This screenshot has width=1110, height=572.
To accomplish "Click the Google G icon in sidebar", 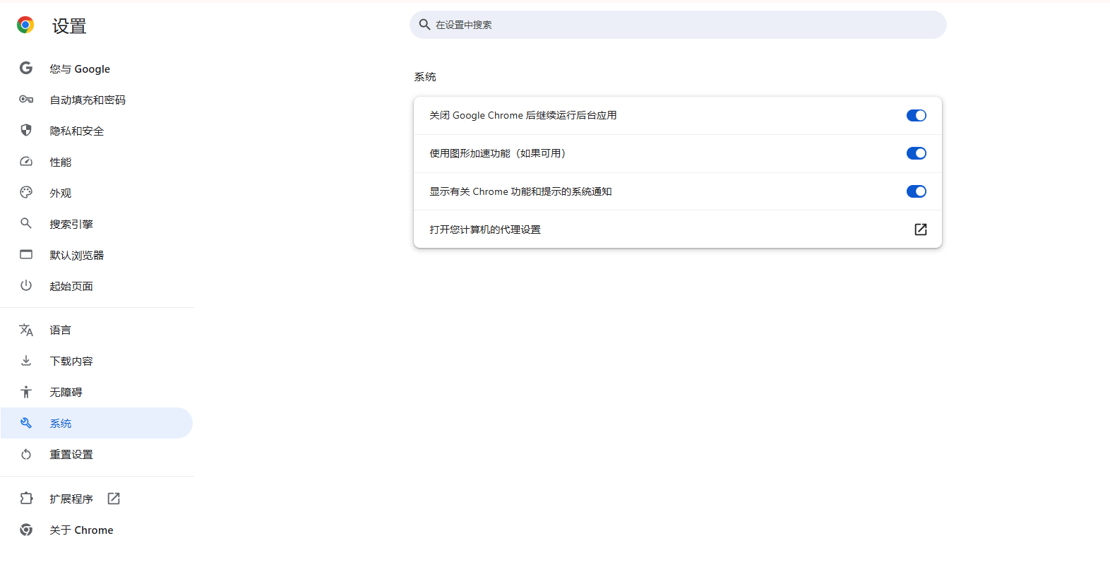I will click(26, 68).
